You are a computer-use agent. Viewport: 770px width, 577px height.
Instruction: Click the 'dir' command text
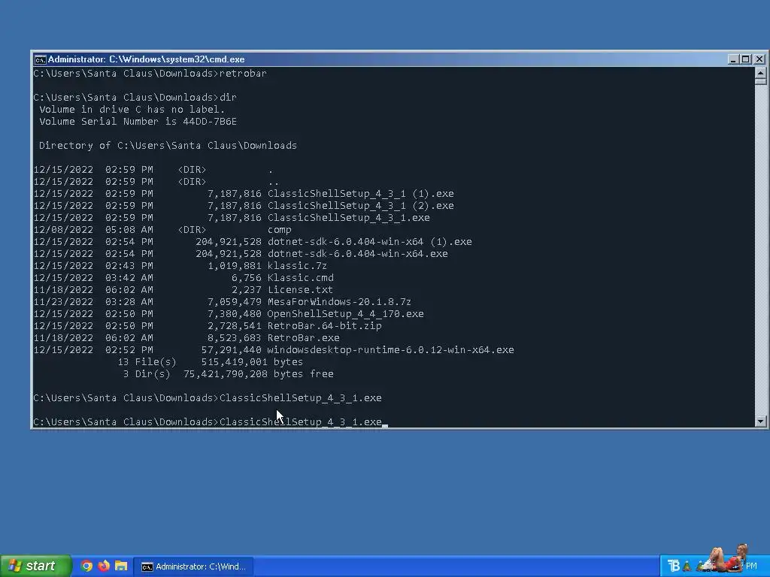tap(229, 98)
